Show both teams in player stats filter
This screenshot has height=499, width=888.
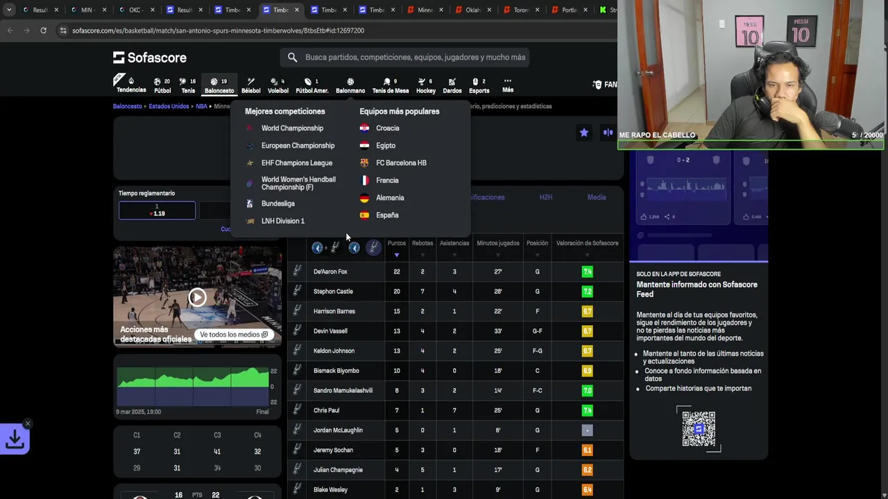[326, 247]
